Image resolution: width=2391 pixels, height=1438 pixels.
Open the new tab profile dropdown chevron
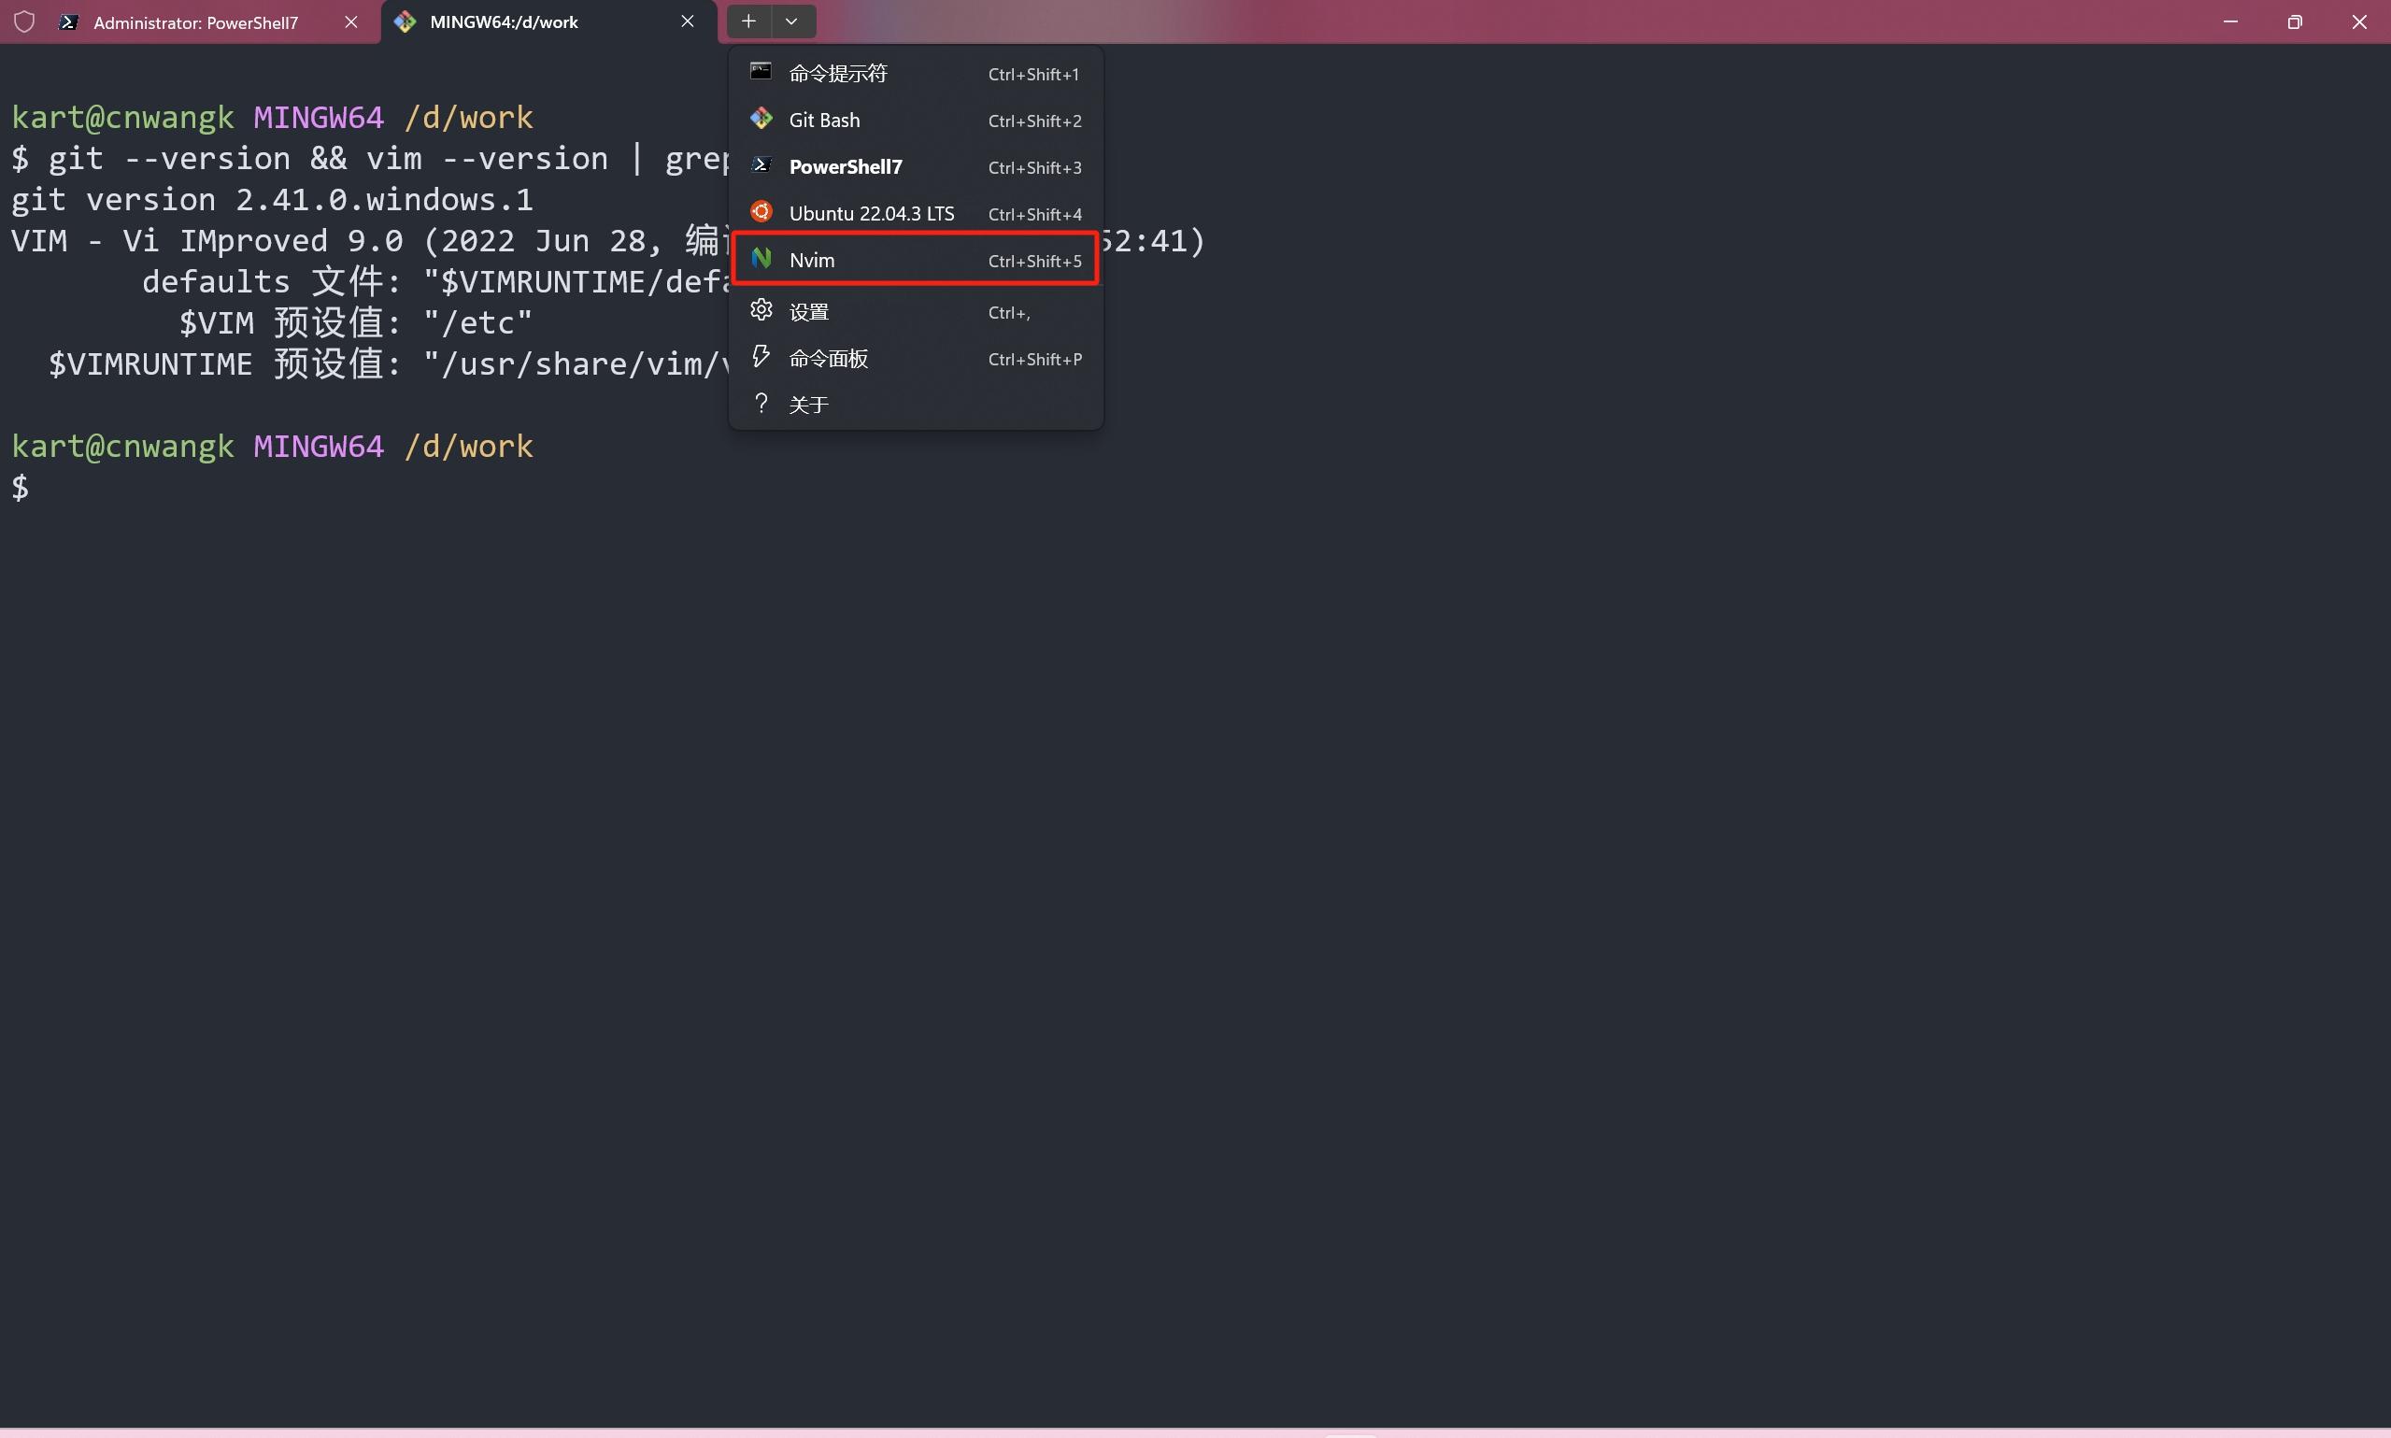pos(790,21)
